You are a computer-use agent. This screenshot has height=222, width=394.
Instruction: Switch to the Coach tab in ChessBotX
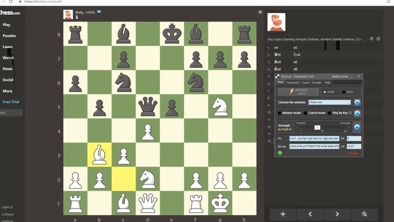(305, 82)
